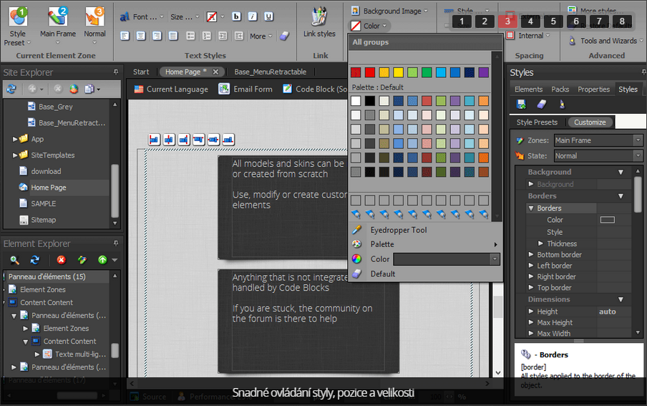Select the SAMPLE page
647x406 pixels.
(44, 203)
